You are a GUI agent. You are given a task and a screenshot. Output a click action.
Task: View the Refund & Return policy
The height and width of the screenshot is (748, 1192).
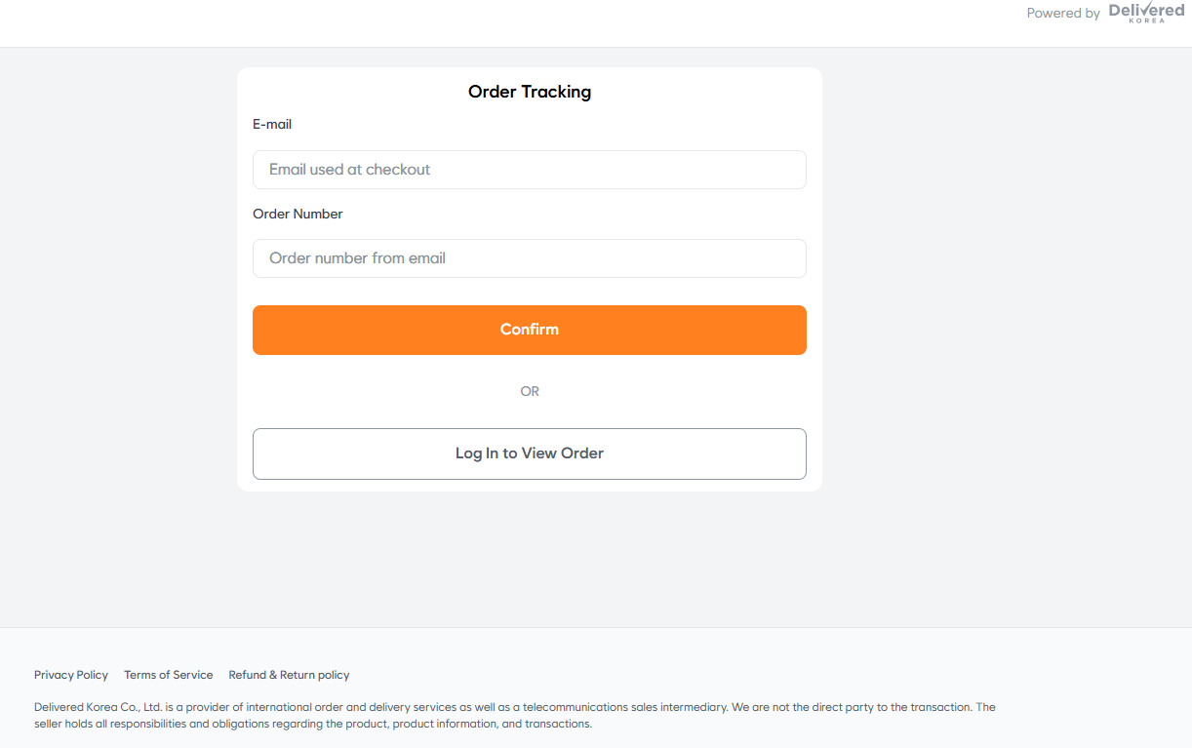[289, 675]
